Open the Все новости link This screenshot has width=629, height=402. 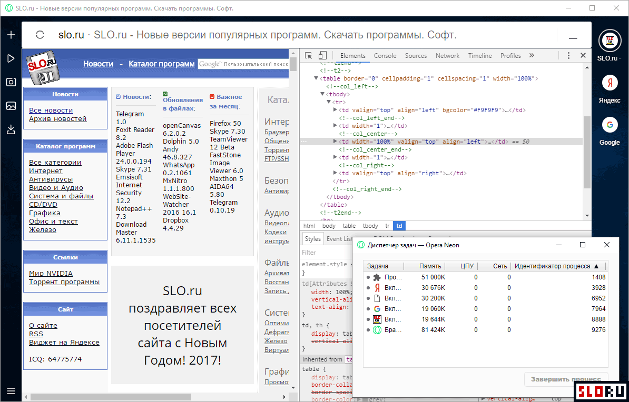pyautogui.click(x=51, y=110)
